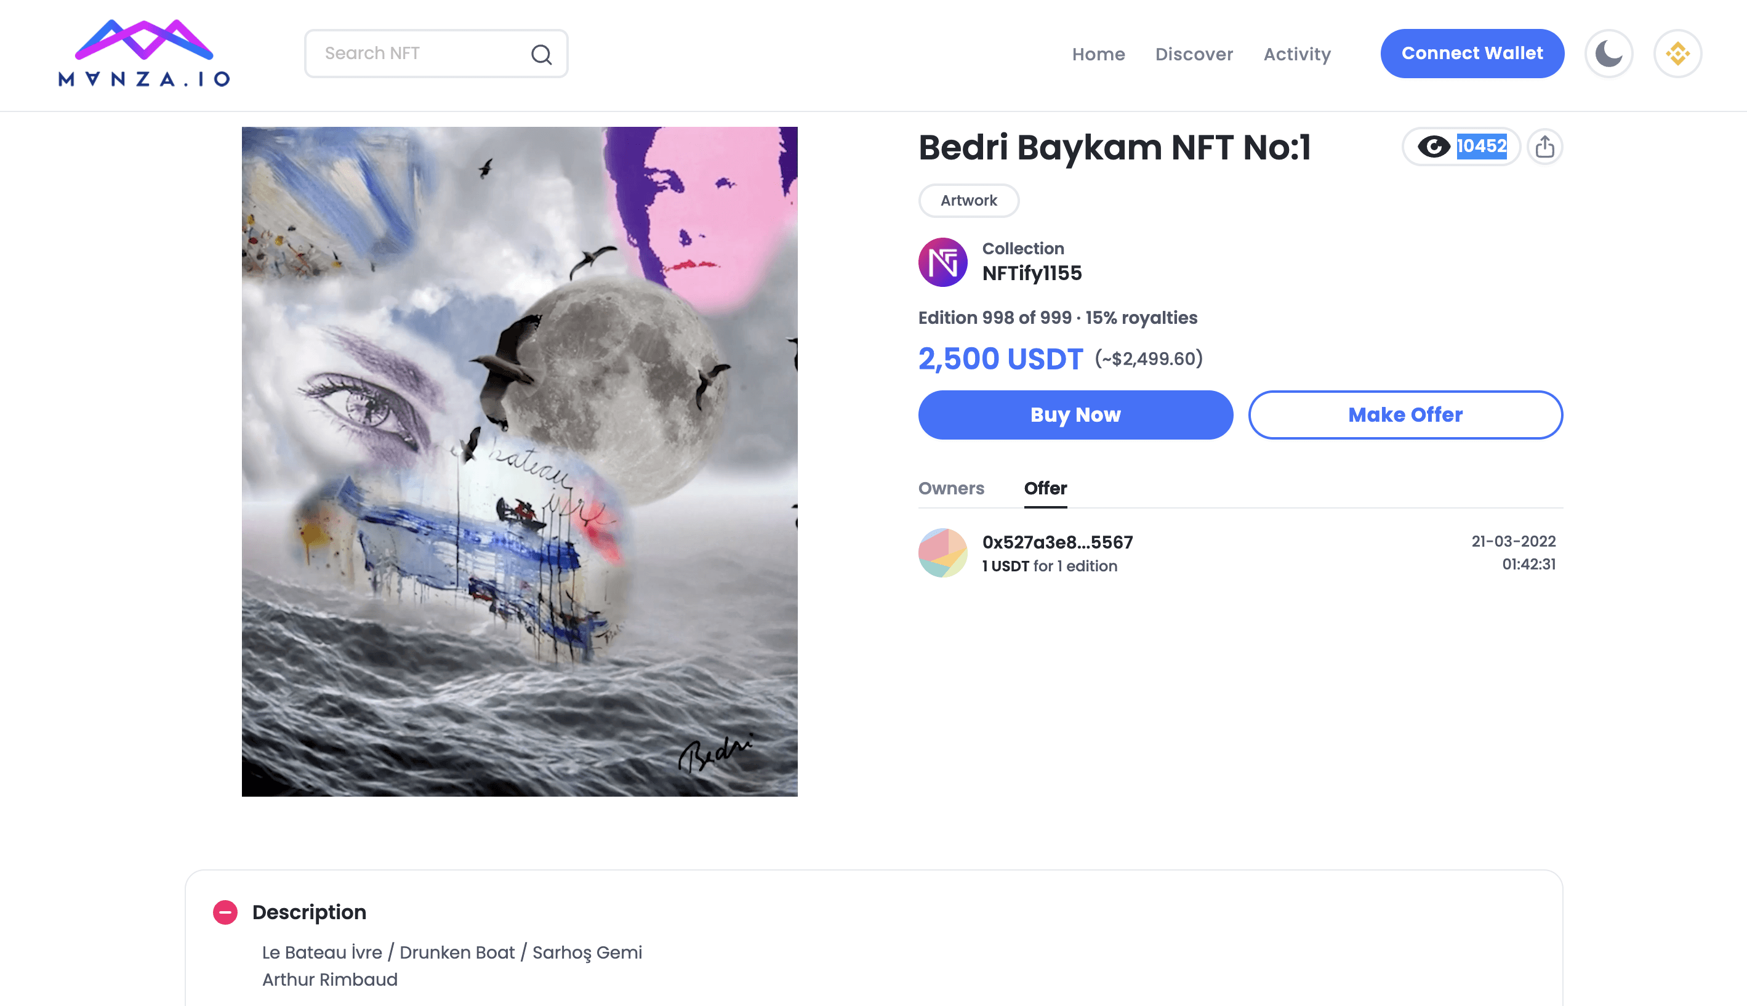Screen dimensions: 1747x1006
Task: Click the share icon button
Action: [1545, 147]
